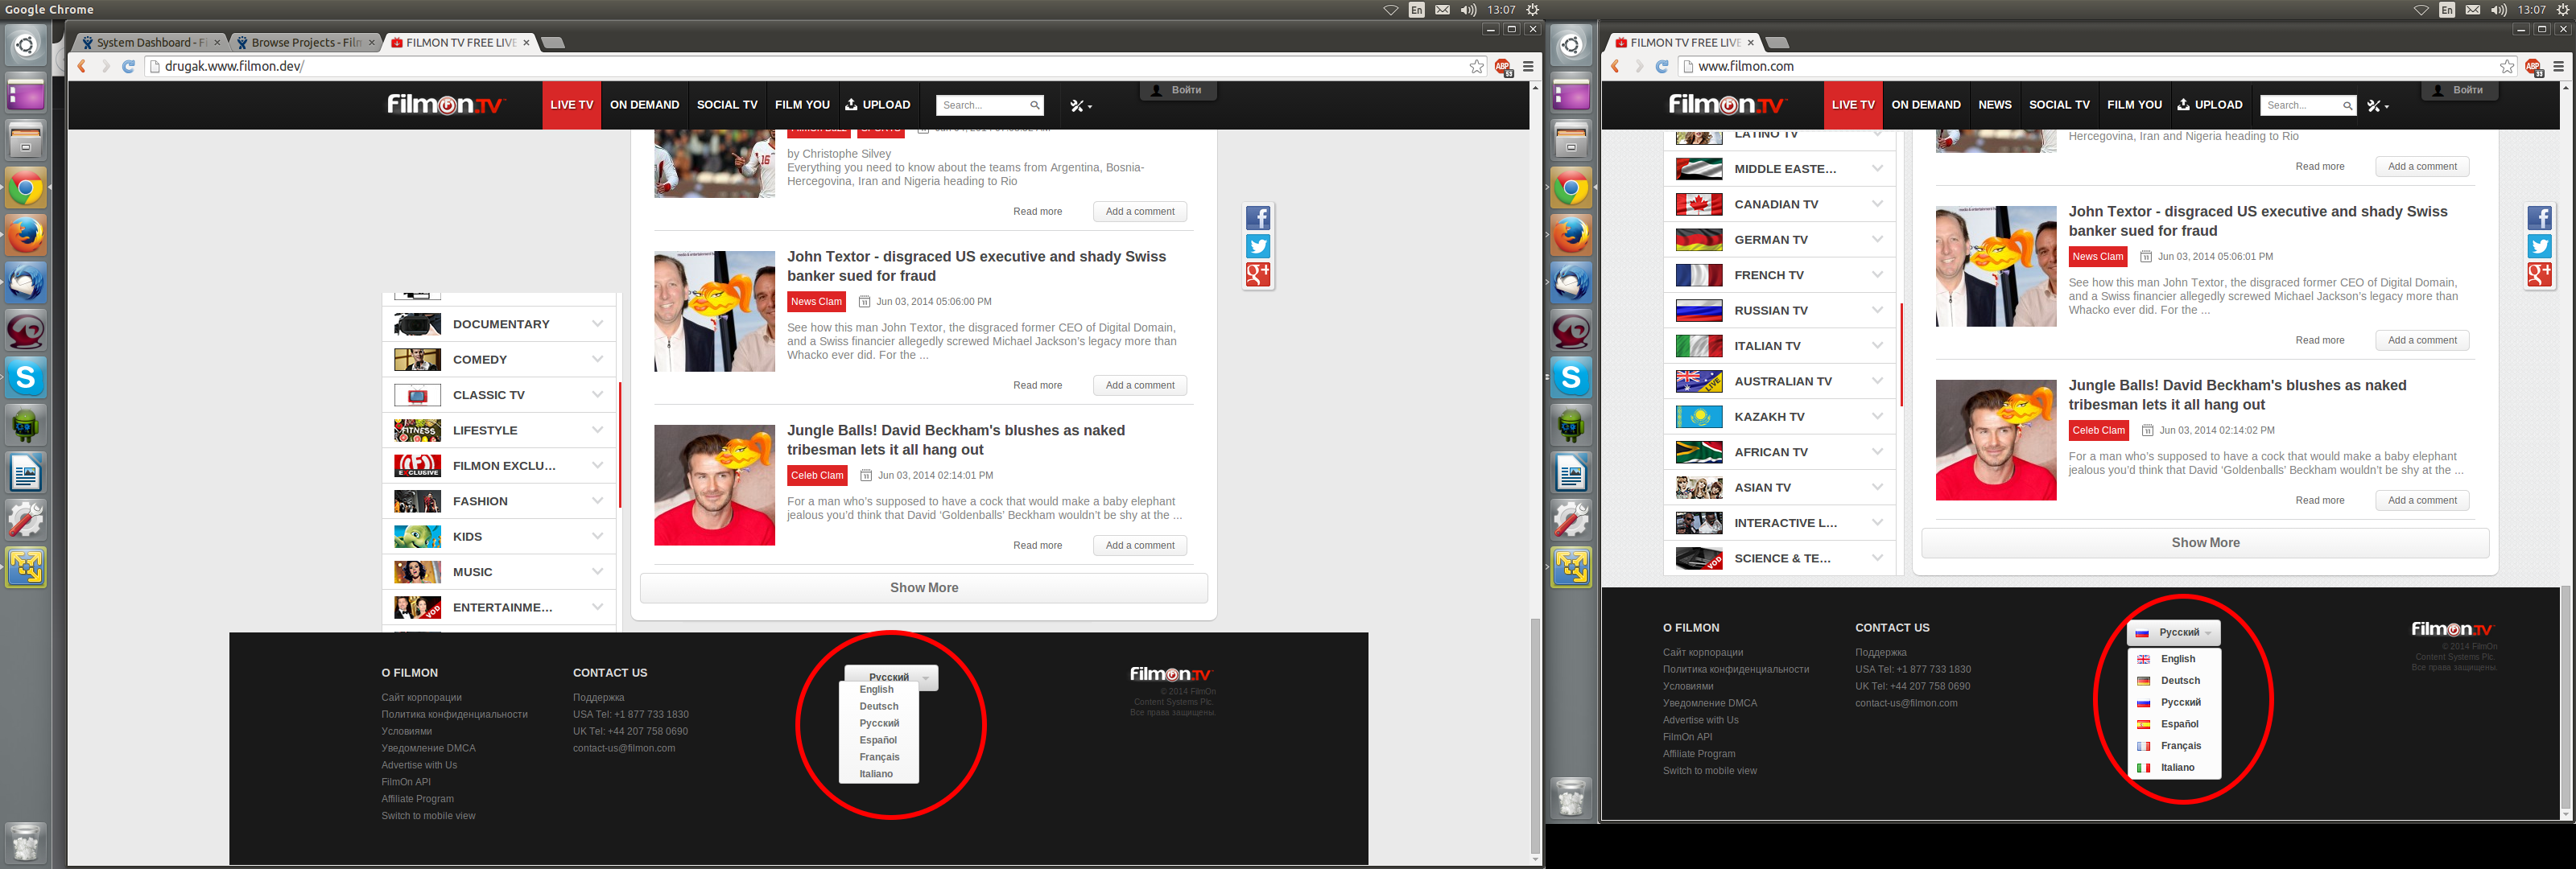The image size is (2576, 869).
Task: Click the search magnifier icon in the left window's site header
Action: (x=1035, y=105)
